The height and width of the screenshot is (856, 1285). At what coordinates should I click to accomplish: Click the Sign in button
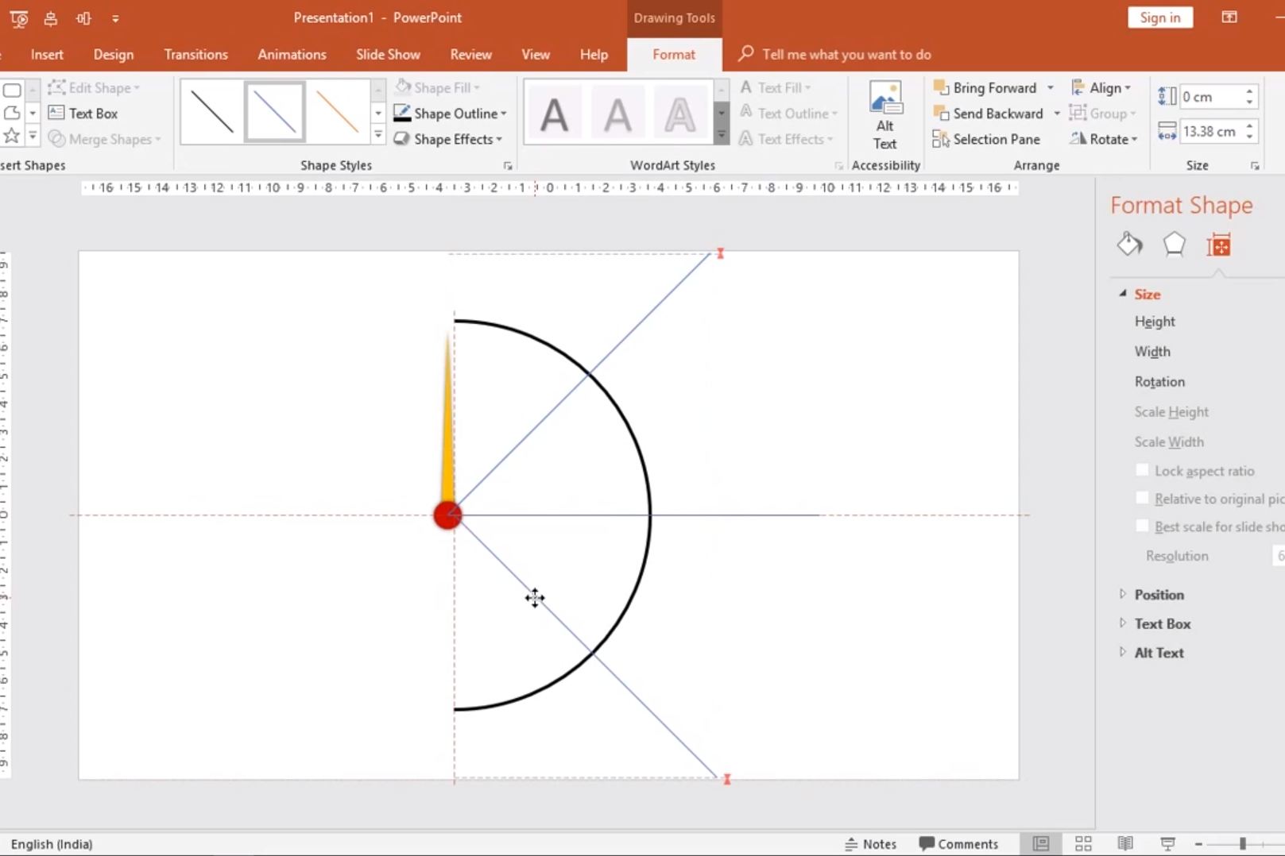1159,17
